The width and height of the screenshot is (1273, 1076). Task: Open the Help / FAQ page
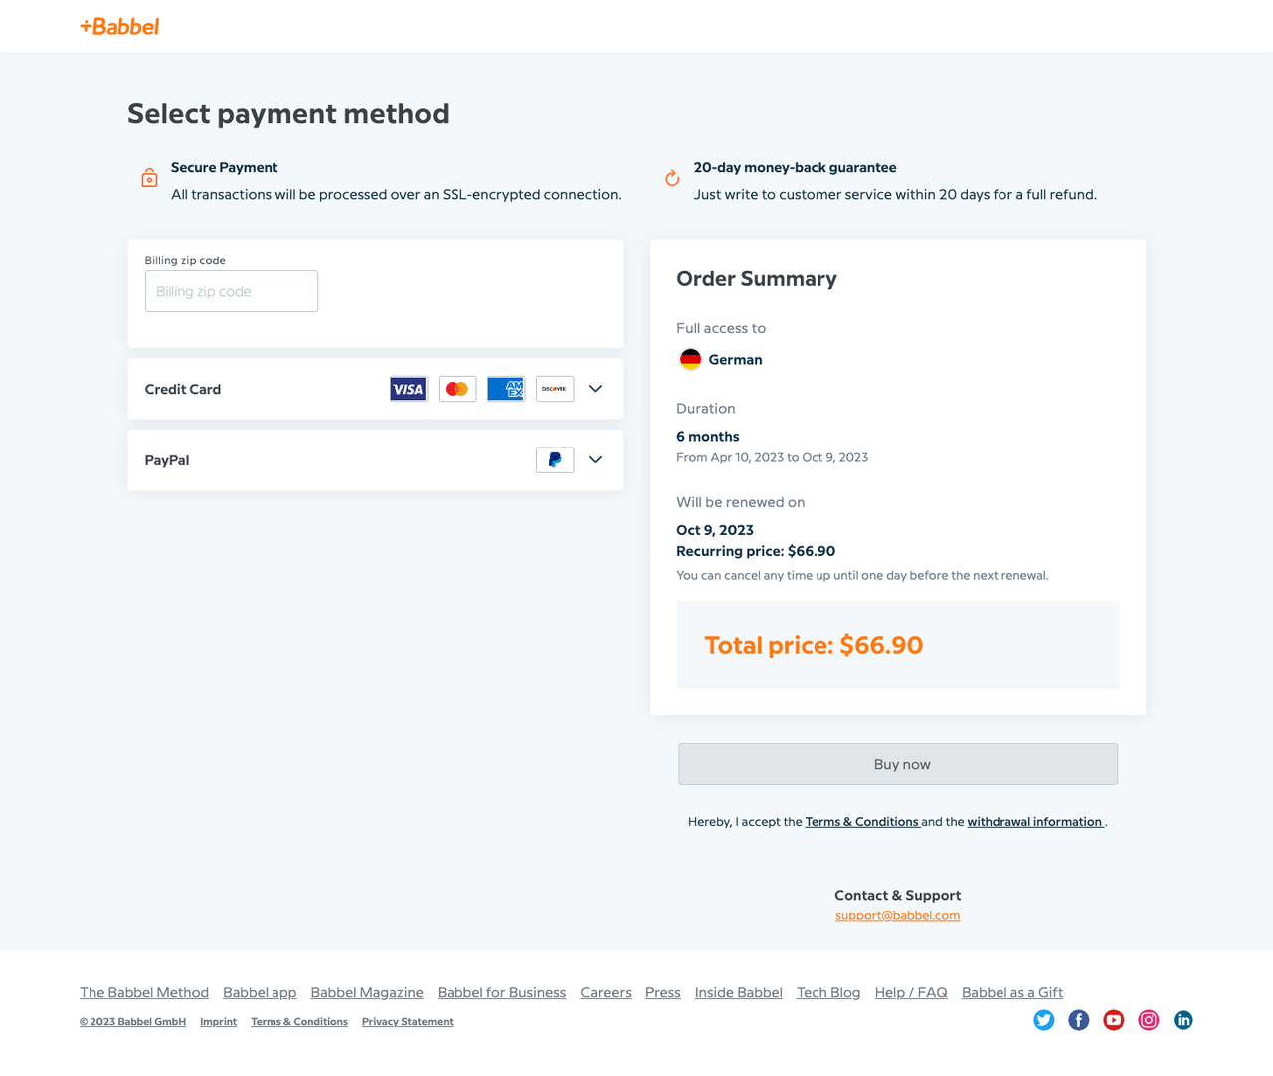pos(910,992)
